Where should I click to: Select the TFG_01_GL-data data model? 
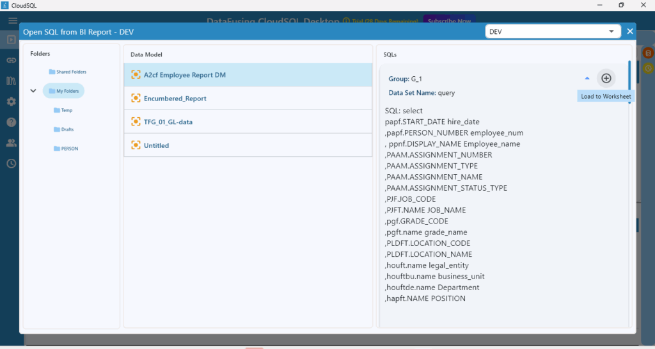click(248, 122)
